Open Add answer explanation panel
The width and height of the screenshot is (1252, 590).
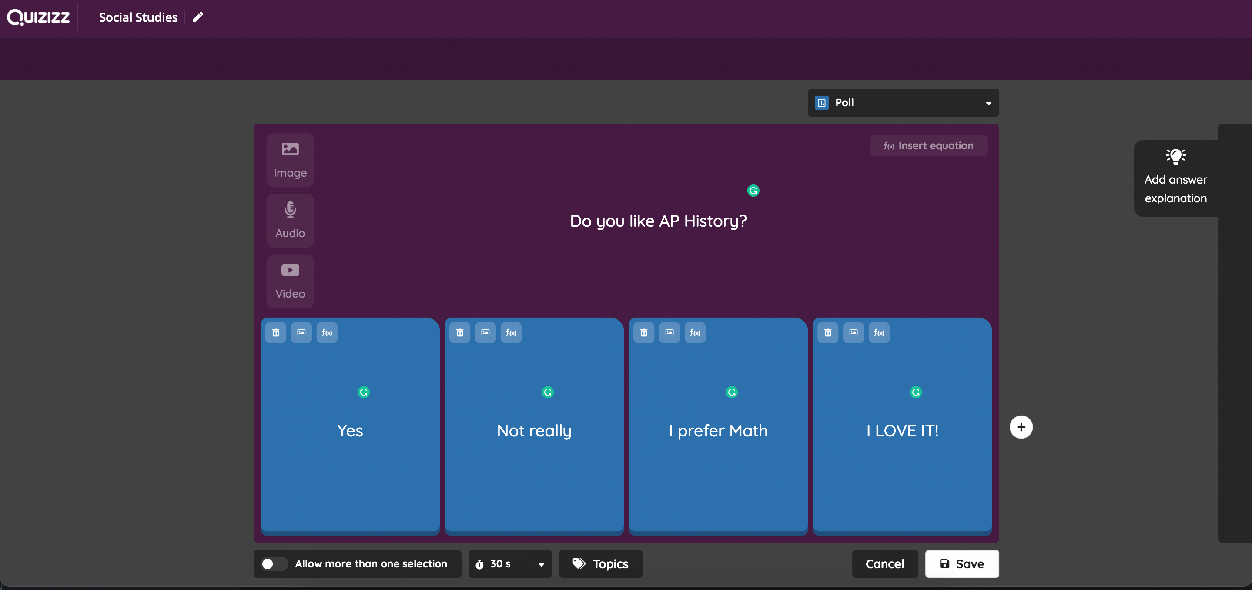click(x=1176, y=178)
